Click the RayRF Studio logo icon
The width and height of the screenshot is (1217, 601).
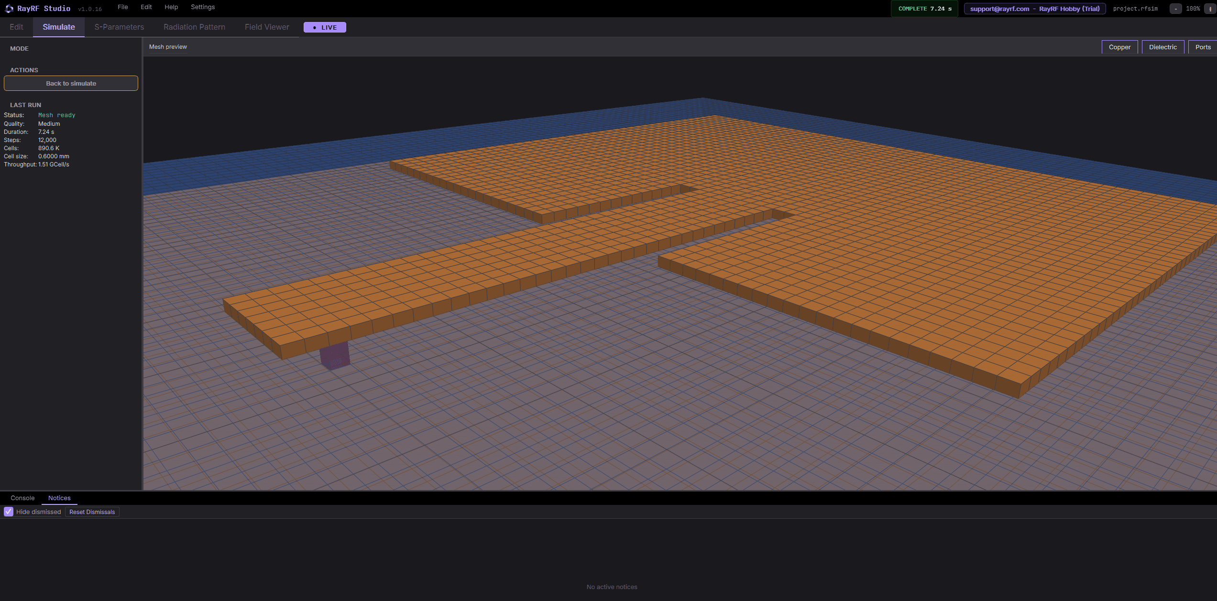click(x=9, y=9)
